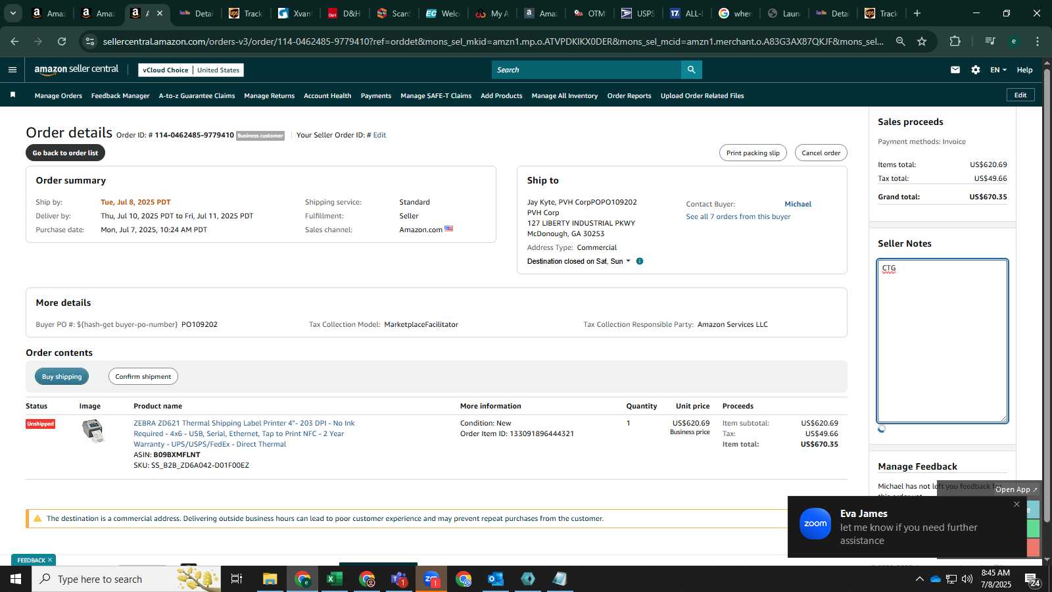Bookmark this page with the star icon
The height and width of the screenshot is (592, 1052).
tap(922, 41)
